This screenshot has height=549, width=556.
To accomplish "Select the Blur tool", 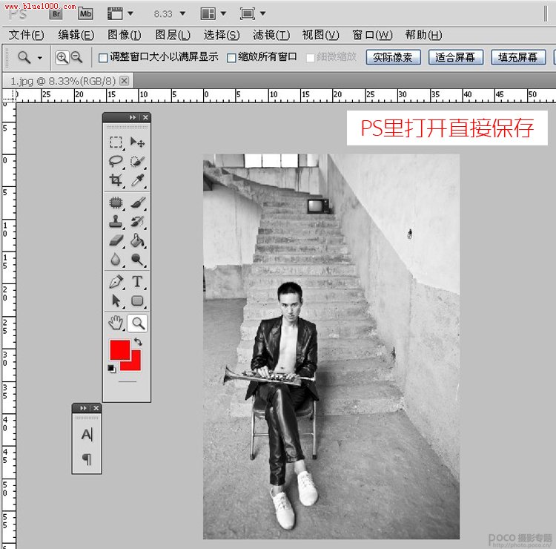I will (x=116, y=260).
